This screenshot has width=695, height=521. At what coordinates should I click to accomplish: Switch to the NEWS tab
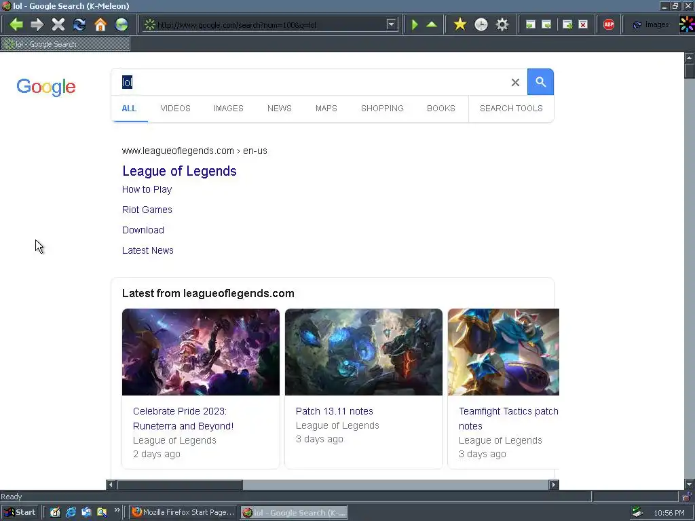pyautogui.click(x=279, y=109)
